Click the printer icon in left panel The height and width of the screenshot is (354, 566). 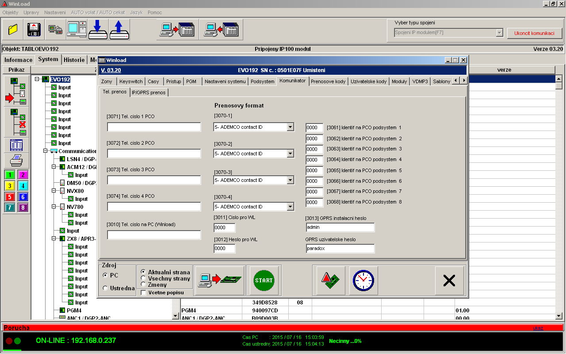coord(16,160)
